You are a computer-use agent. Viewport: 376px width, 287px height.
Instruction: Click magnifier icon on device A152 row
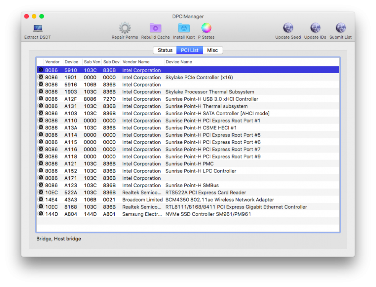click(41, 171)
